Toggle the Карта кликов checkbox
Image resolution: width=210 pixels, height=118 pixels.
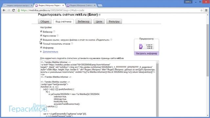(41, 35)
